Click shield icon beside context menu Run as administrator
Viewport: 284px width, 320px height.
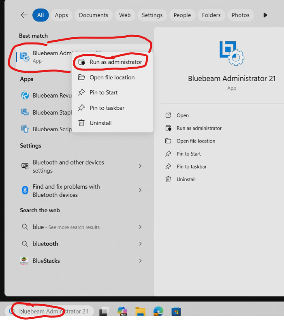pyautogui.click(x=82, y=62)
